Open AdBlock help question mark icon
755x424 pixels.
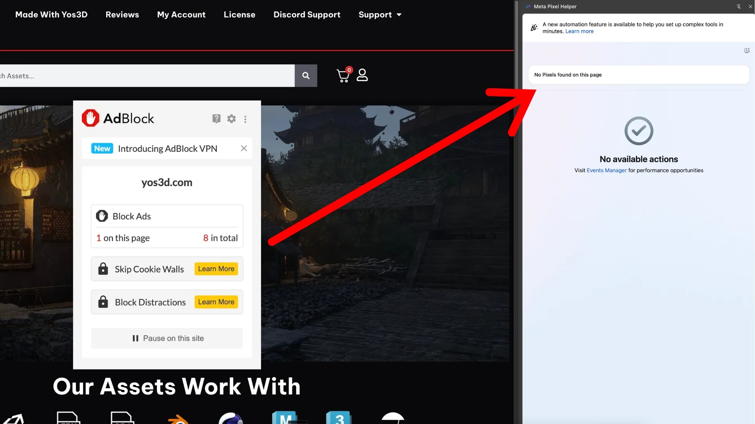[216, 119]
